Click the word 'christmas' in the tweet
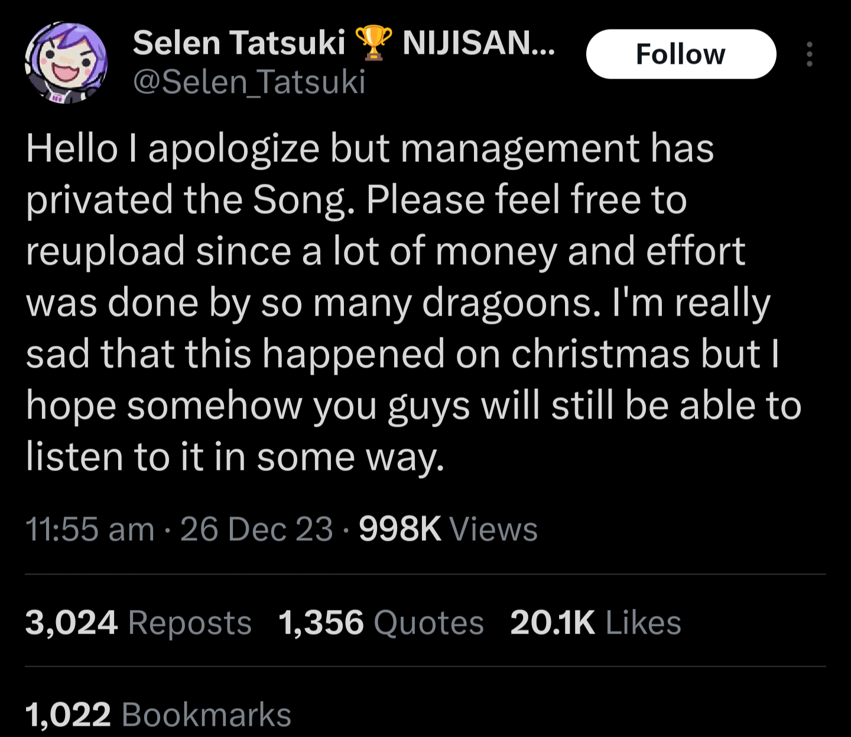The image size is (851, 737). pos(600,354)
